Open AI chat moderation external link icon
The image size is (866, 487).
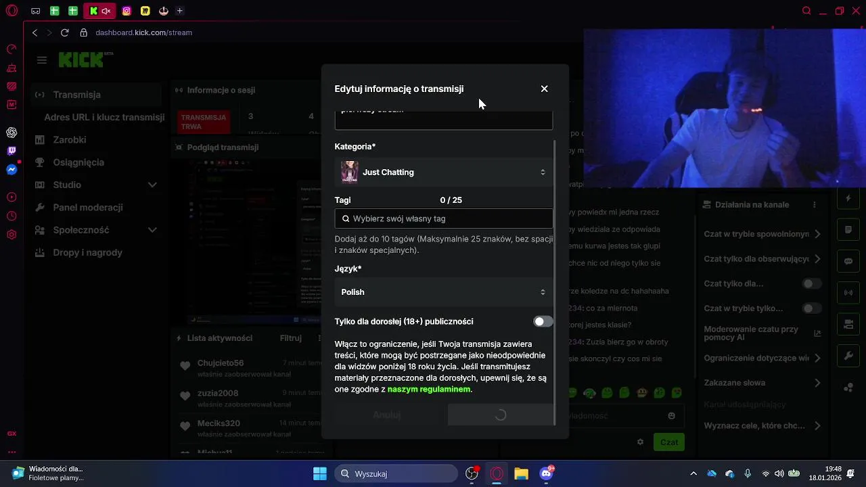coord(817,333)
